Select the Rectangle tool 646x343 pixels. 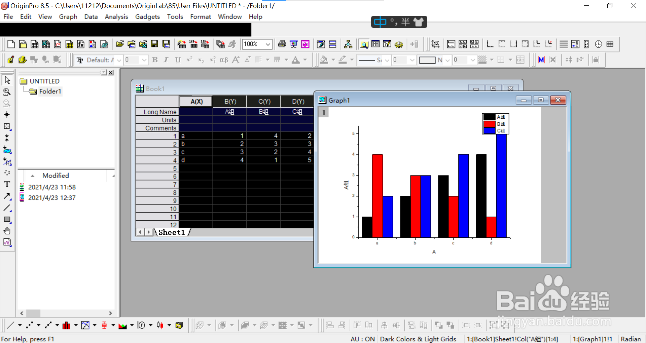pos(7,219)
